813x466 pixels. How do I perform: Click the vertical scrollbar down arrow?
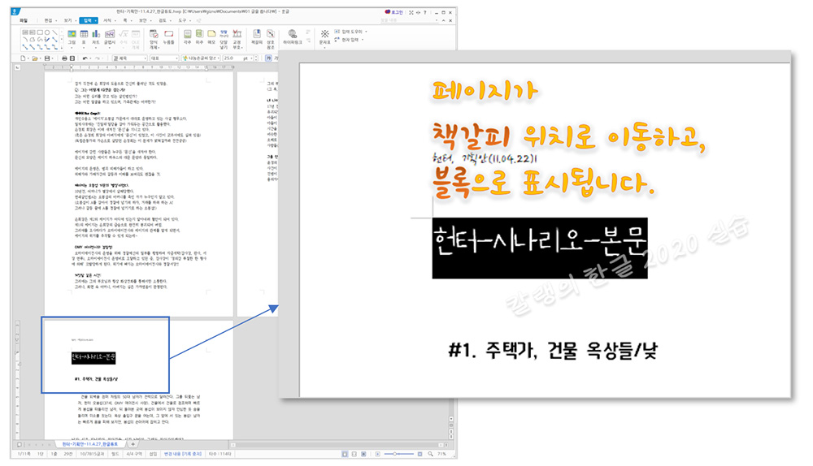coord(451,420)
